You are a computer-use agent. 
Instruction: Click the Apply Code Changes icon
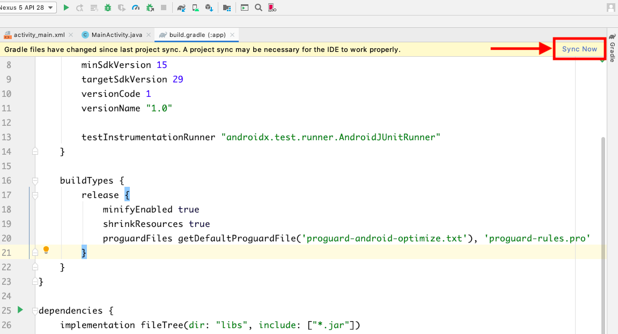coord(94,7)
